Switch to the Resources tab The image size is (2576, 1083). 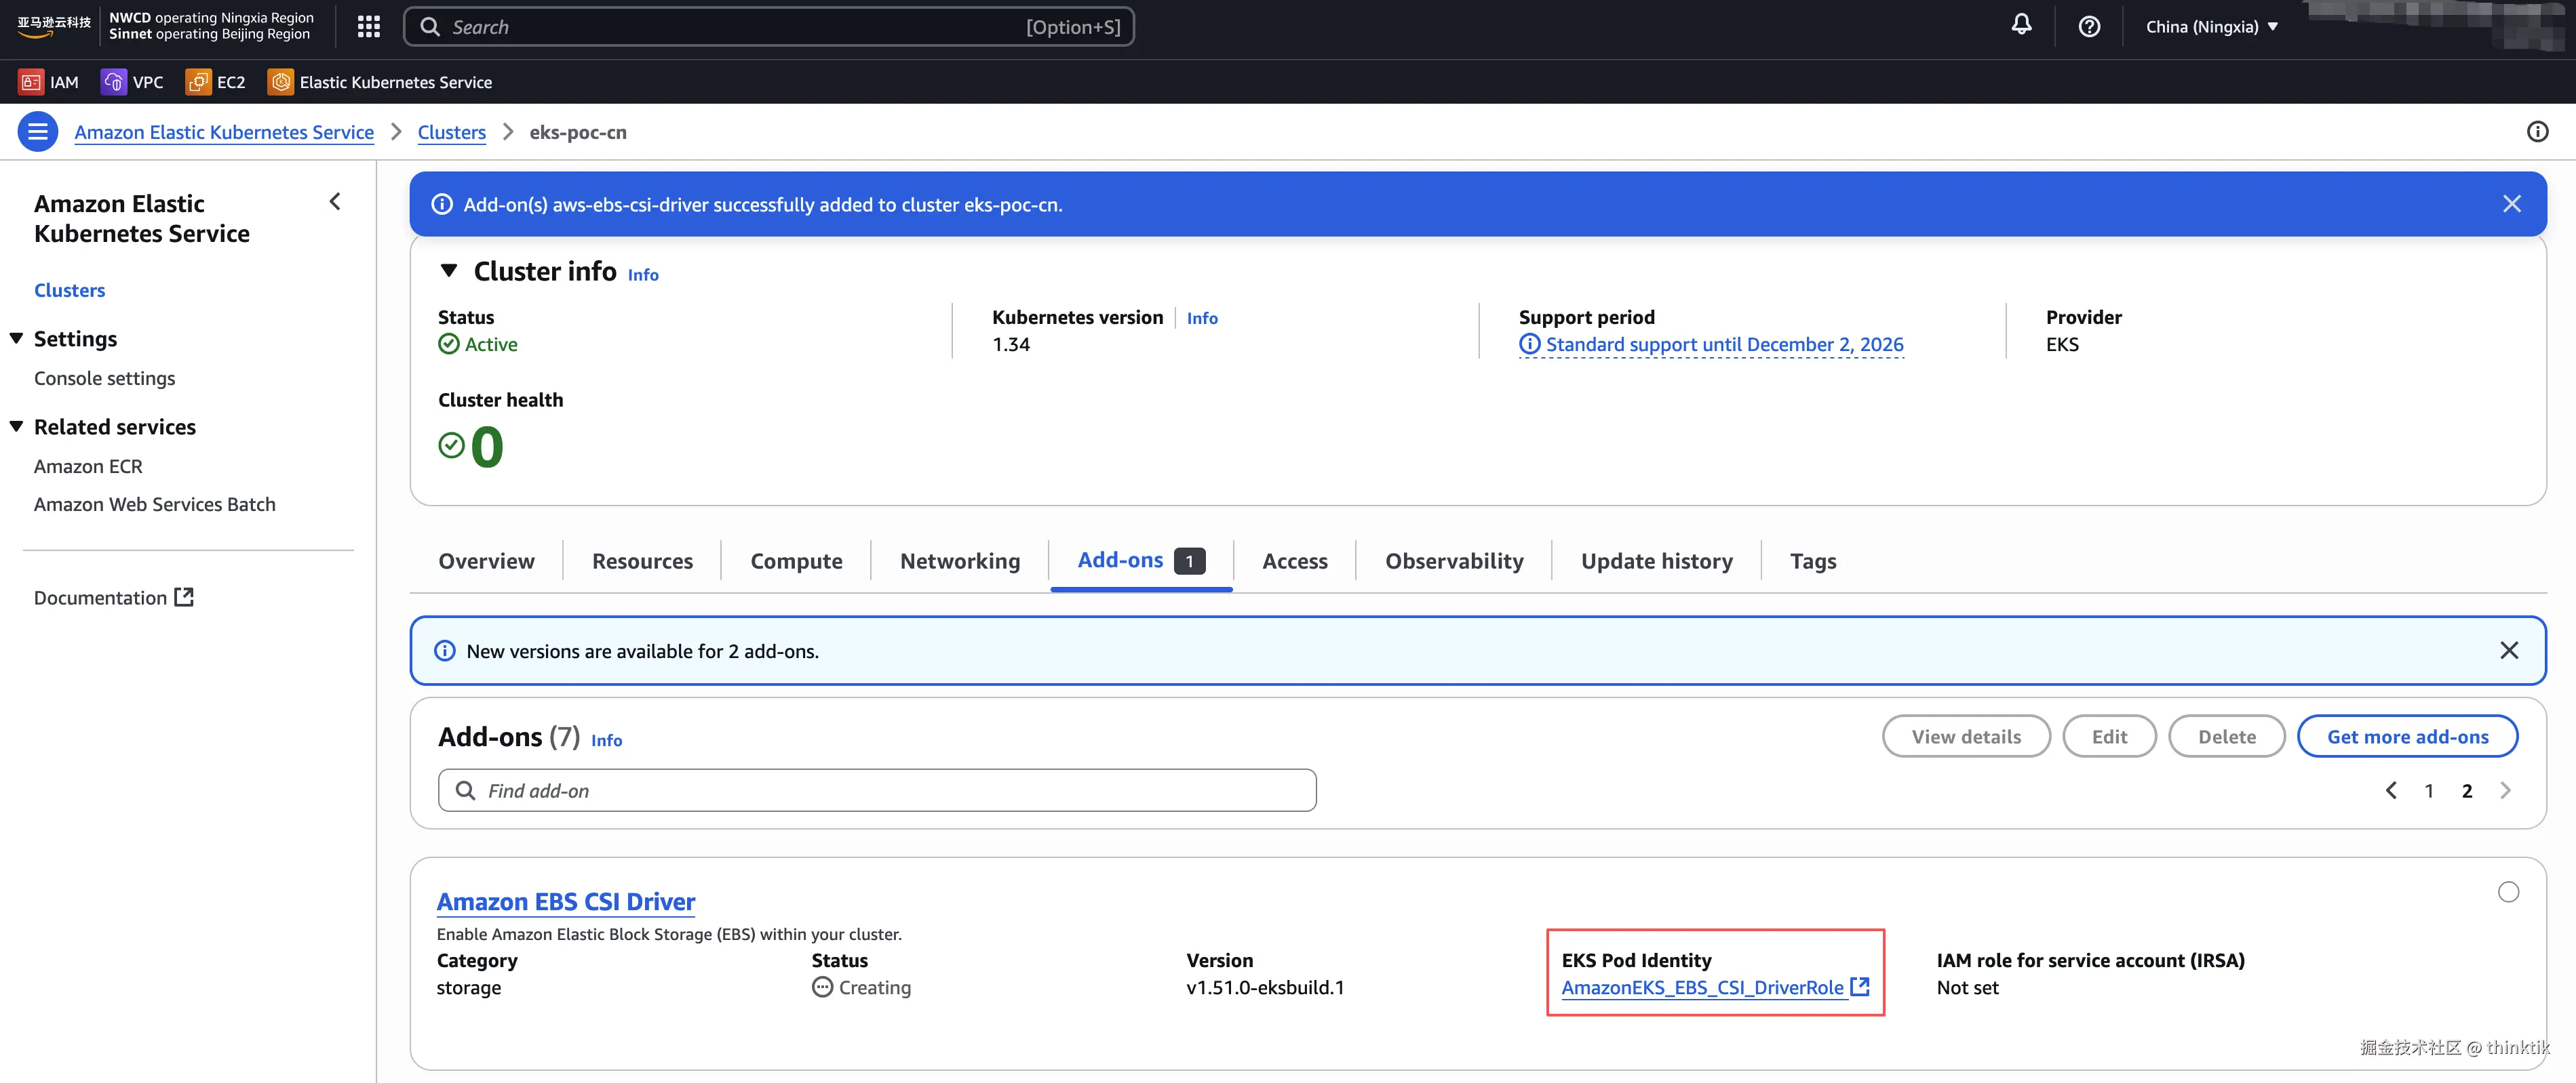click(x=642, y=560)
